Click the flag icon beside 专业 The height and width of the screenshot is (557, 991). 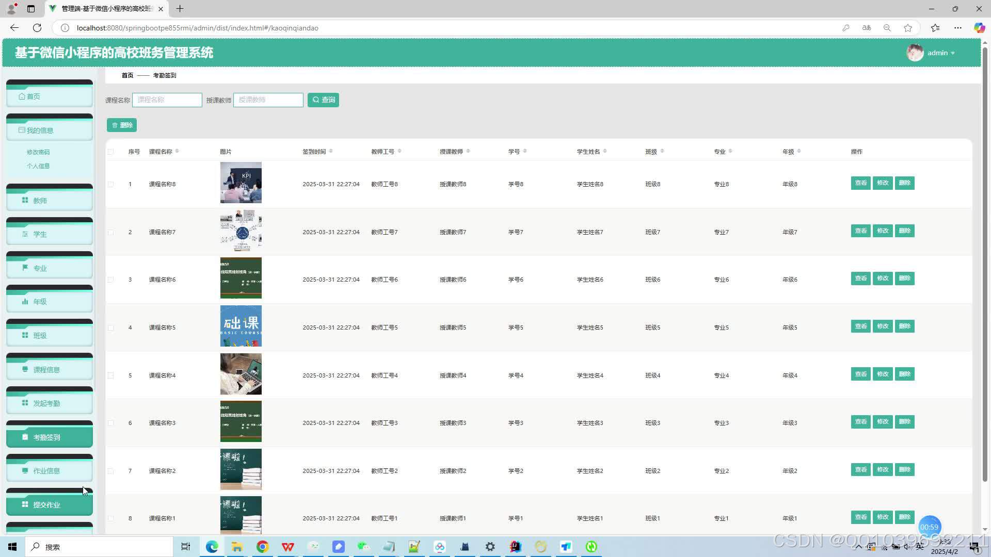click(x=25, y=268)
